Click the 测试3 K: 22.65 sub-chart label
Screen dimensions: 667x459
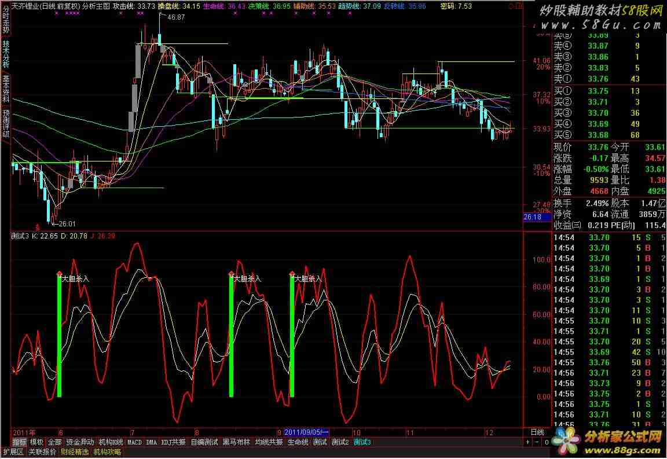[x=34, y=236]
